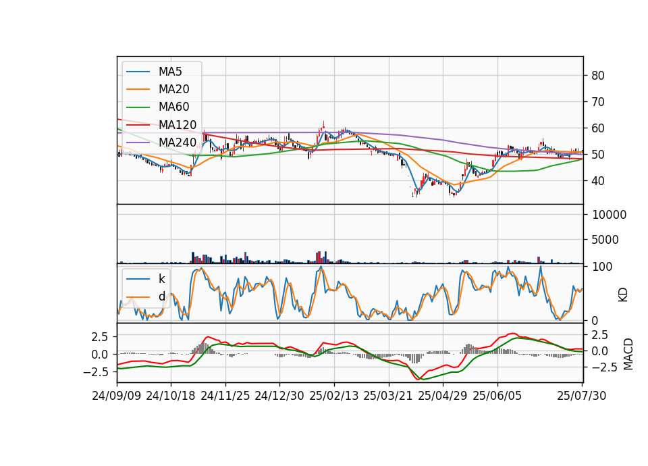Click the 24/12/30 date label
Viewport: 648px width, 466px height.
(279, 396)
